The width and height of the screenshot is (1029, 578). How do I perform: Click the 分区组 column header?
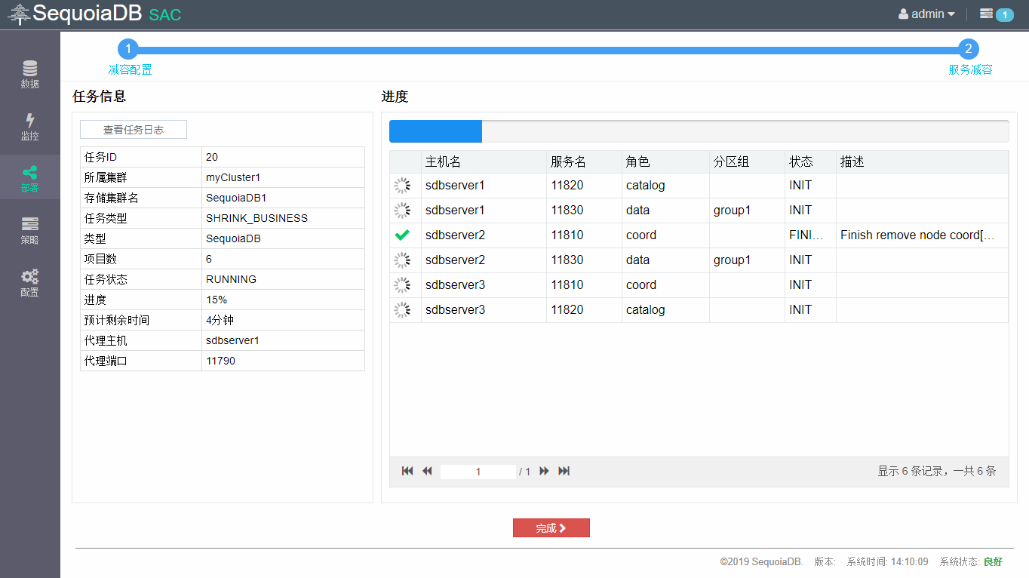pos(747,161)
